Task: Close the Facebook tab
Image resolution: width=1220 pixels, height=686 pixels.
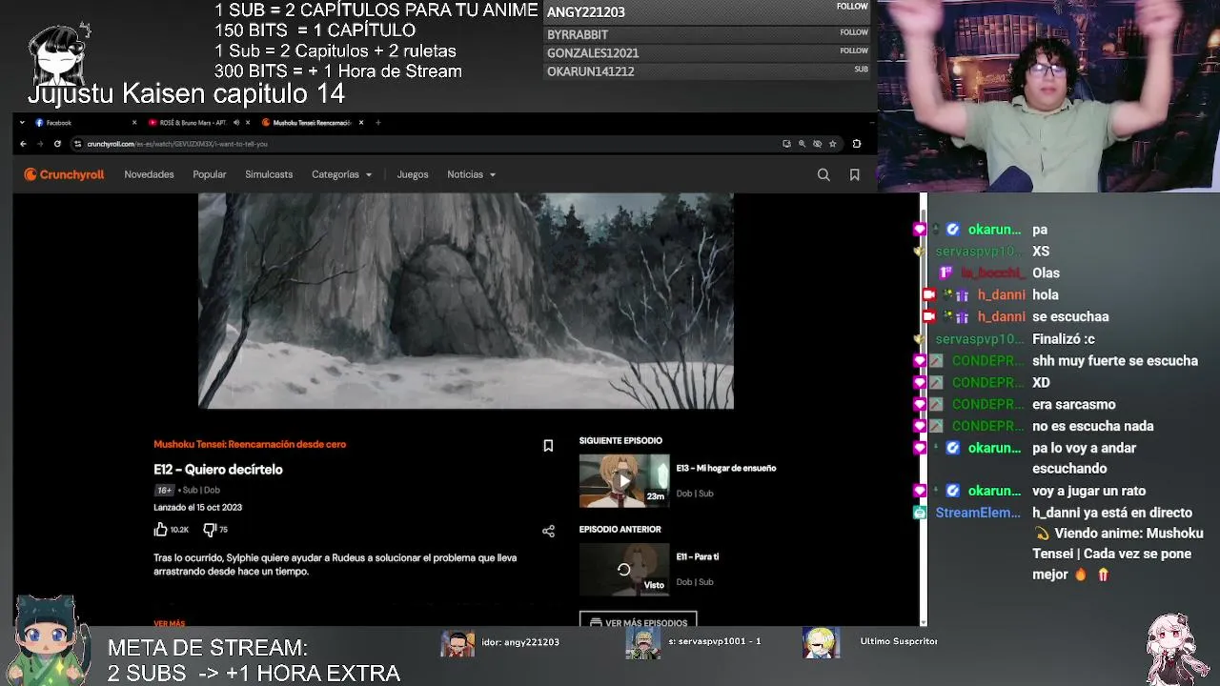Action: pos(134,123)
